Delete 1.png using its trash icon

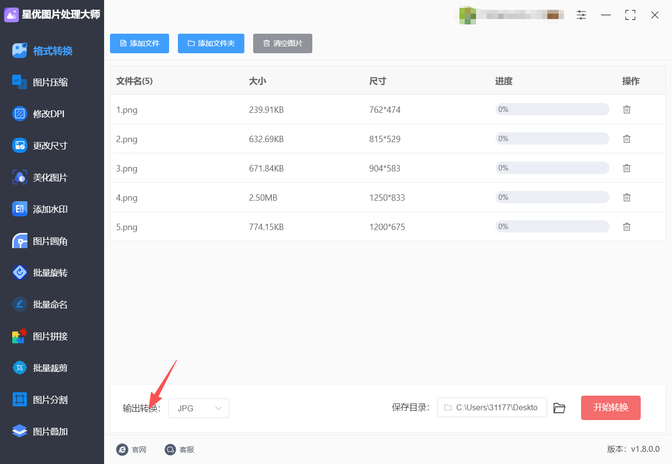click(627, 109)
